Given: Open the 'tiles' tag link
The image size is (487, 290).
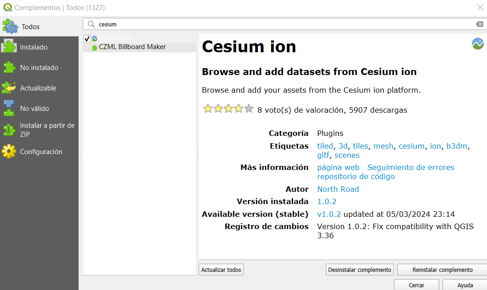Looking at the screenshot, I should pos(360,146).
